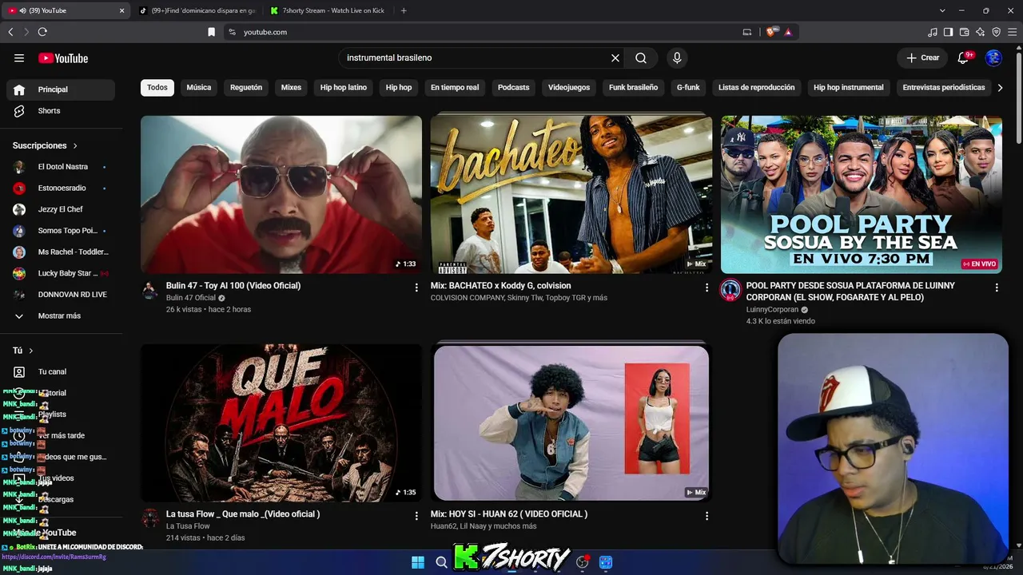The width and height of the screenshot is (1023, 575).
Task: Open the music playlist toolbar icon
Action: [933, 32]
